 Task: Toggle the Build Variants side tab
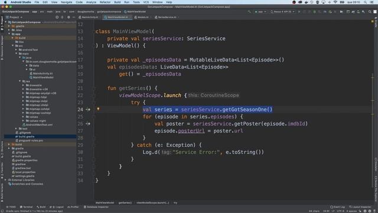2,192
